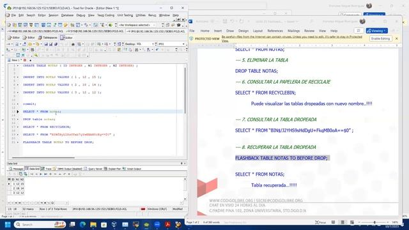Screen dimensions: 409x230
Task: Click the N2 cell with value 15
Action: [22, 184]
